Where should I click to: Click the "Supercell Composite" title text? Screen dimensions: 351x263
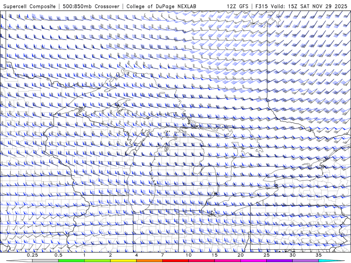29,7
